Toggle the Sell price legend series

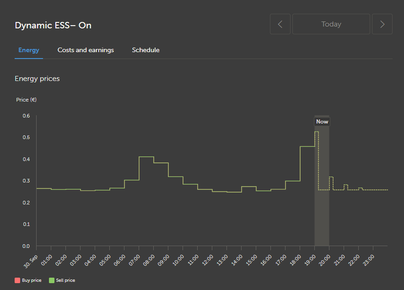[x=65, y=280]
